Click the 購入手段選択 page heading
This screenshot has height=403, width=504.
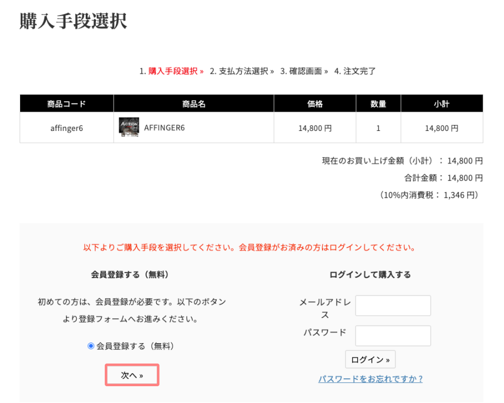click(x=73, y=21)
